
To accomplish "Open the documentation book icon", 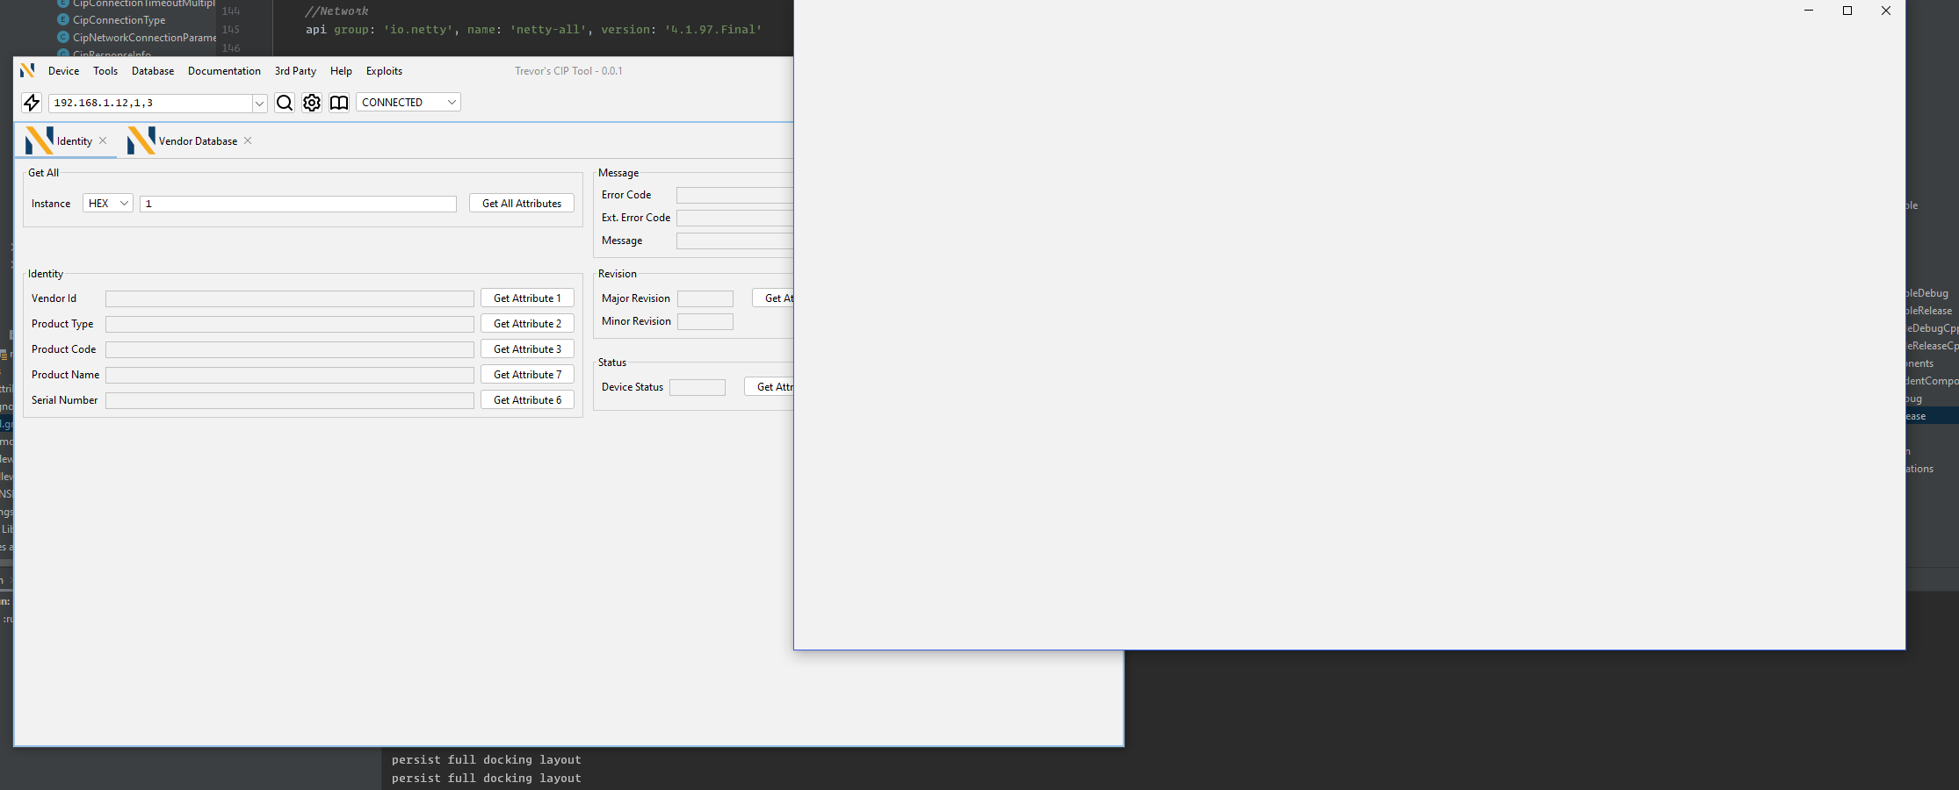I will pos(339,103).
